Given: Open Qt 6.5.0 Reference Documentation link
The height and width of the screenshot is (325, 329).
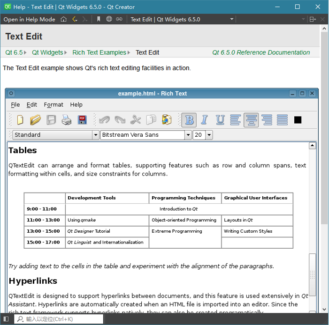Looking at the screenshot, I should 261,52.
